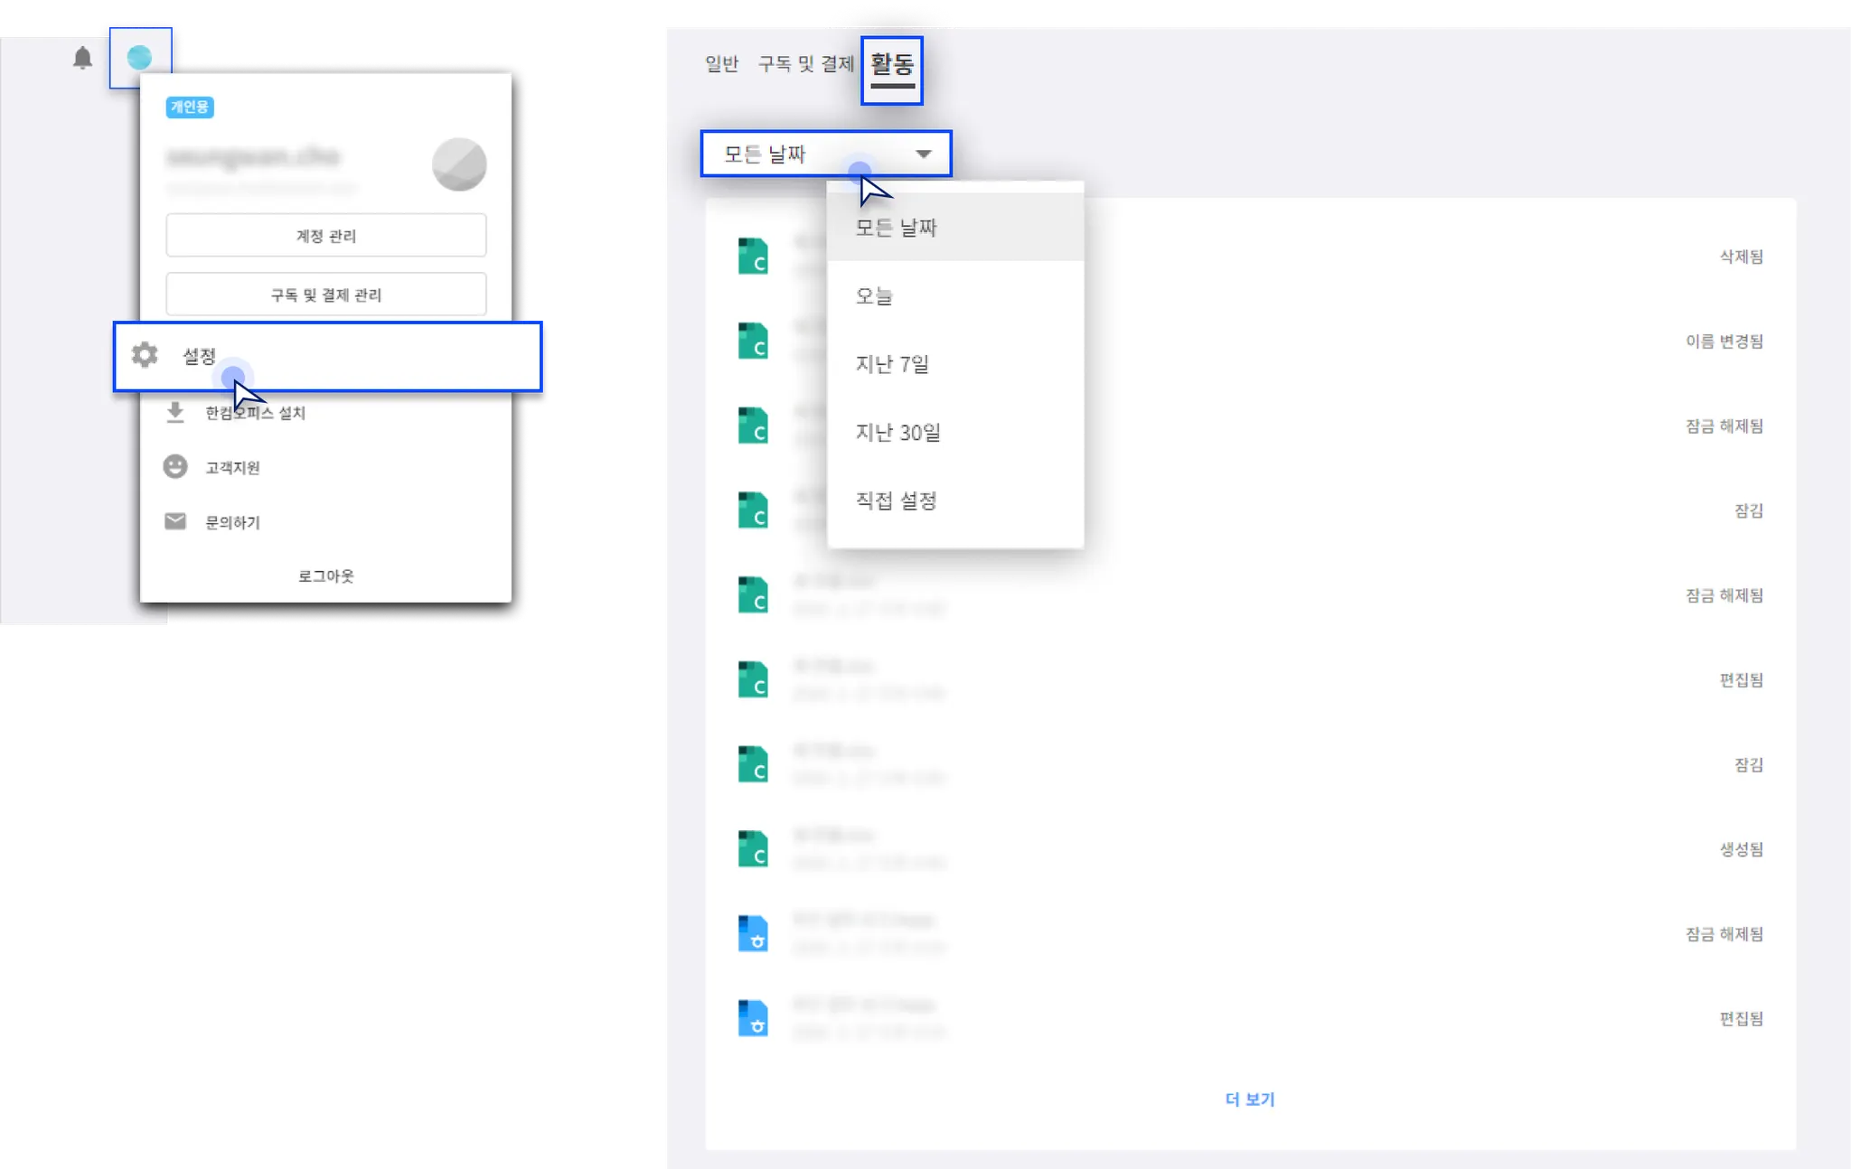Screen dimensions: 1851x1169
Task: Click the notification bell icon
Action: [82, 58]
